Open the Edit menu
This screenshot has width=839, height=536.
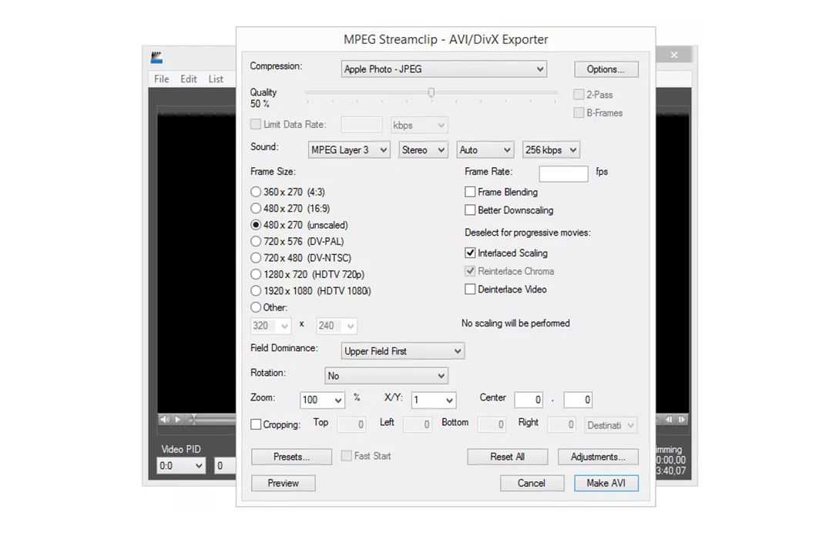tap(189, 79)
